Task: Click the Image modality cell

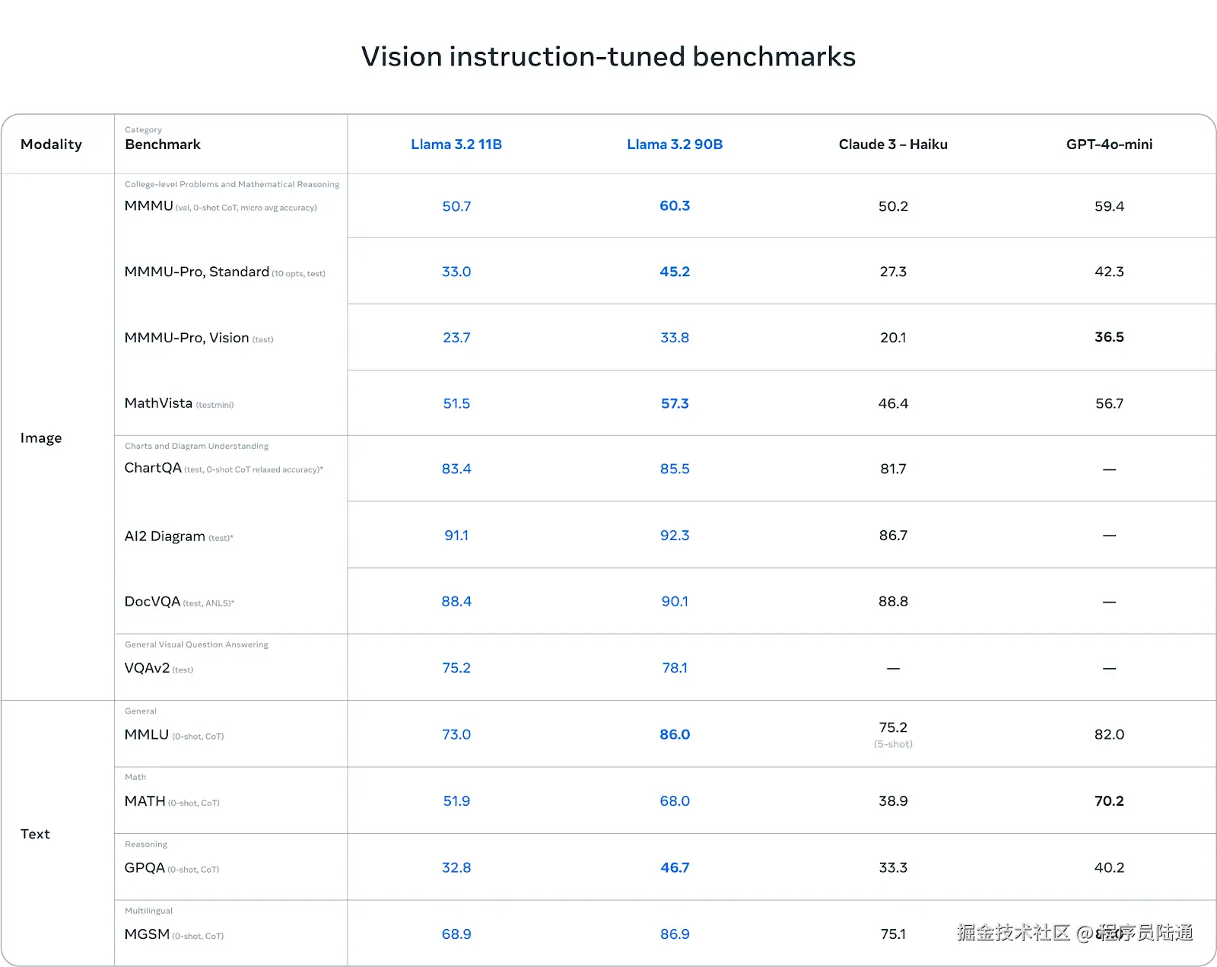Action: (41, 437)
